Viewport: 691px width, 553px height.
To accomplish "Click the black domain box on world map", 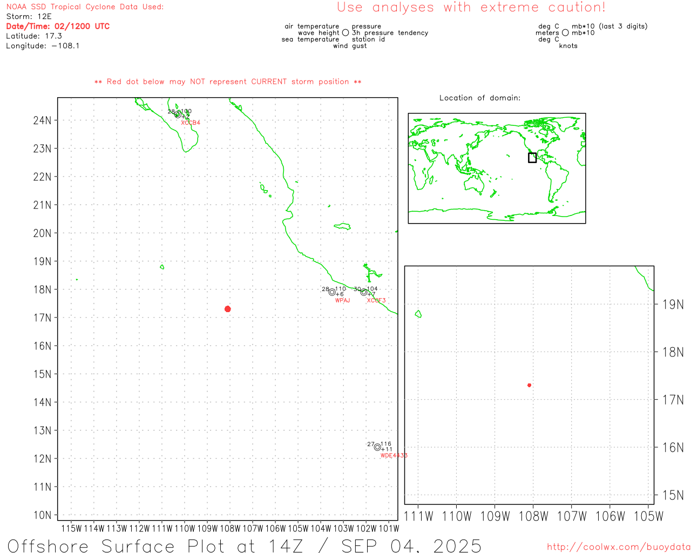I will pyautogui.click(x=532, y=158).
